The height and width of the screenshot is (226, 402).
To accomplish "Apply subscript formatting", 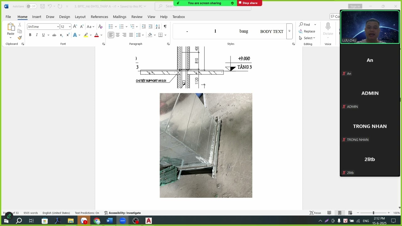I will (x=61, y=35).
